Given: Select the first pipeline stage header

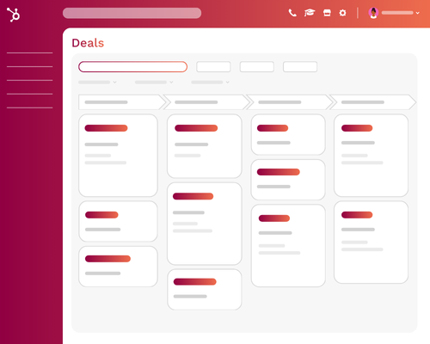Looking at the screenshot, I should pos(122,102).
